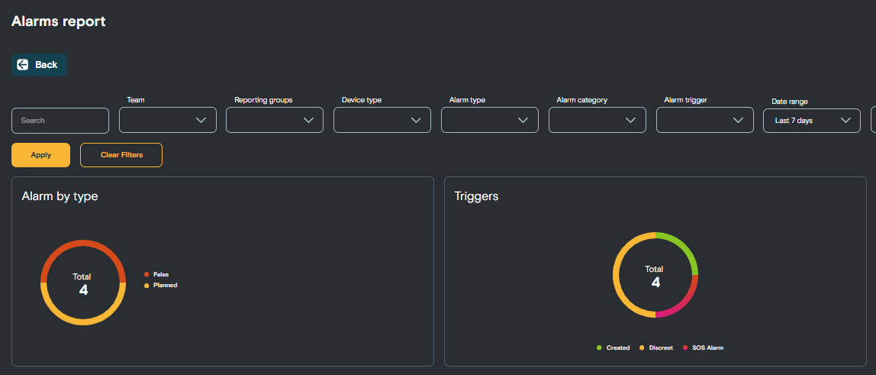Viewport: 876px width, 375px height.
Task: Expand the Alarm category dropdown
Action: click(x=597, y=120)
